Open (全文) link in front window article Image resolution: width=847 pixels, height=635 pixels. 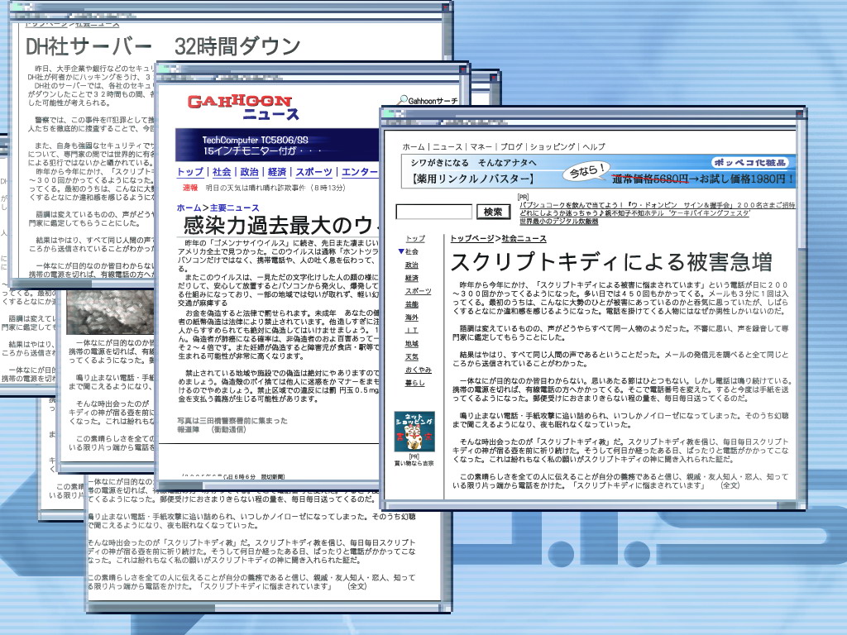point(730,485)
